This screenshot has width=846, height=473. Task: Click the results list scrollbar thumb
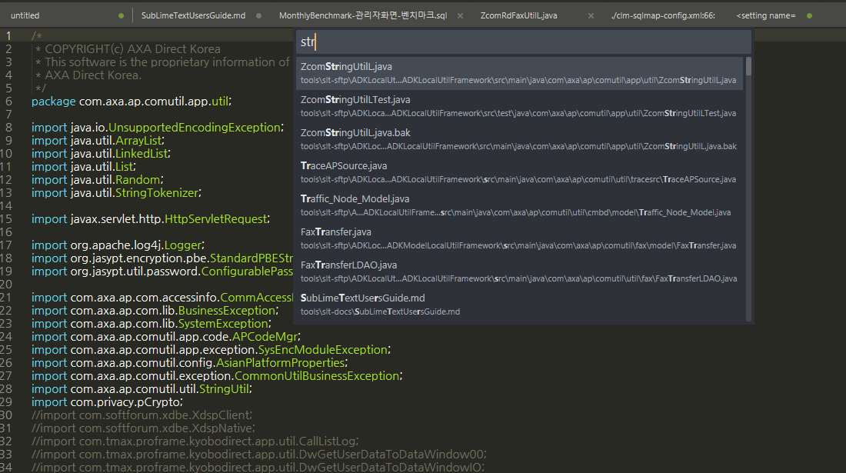pyautogui.click(x=748, y=66)
